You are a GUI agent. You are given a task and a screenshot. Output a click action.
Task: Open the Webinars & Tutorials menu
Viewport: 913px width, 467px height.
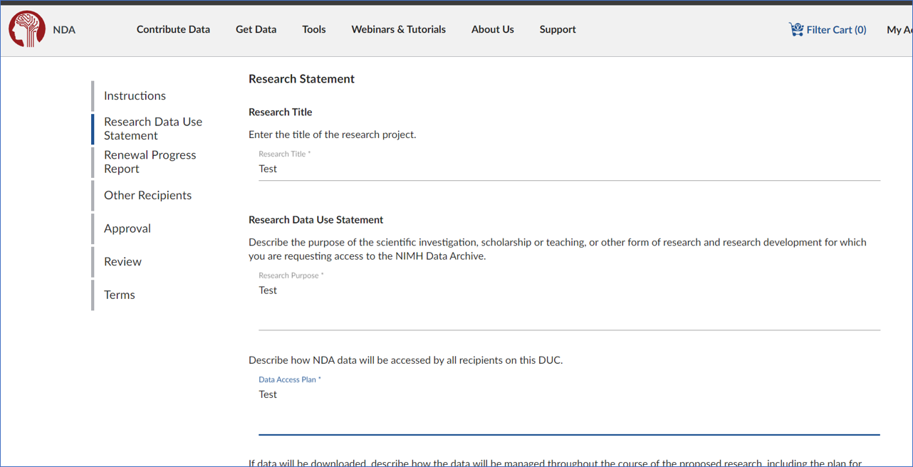click(399, 29)
